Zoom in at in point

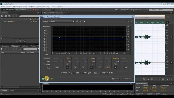[x=163, y=79]
